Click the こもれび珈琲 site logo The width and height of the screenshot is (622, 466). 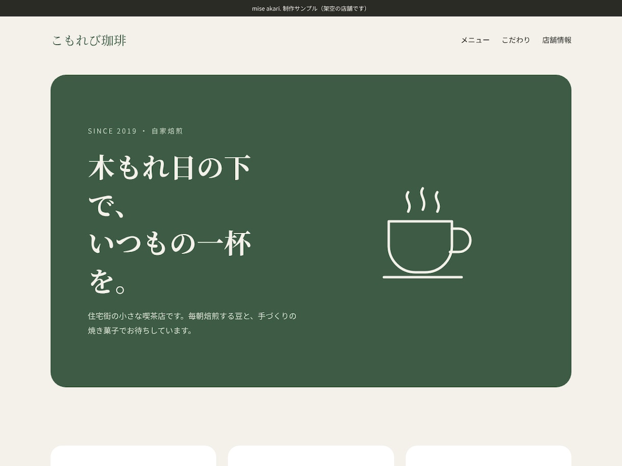click(x=89, y=40)
